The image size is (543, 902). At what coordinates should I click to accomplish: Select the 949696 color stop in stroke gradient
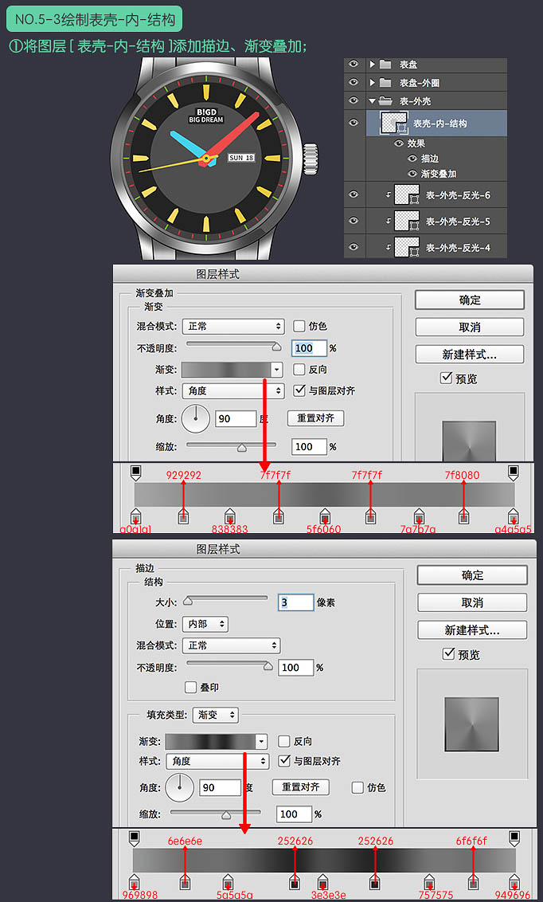click(514, 882)
